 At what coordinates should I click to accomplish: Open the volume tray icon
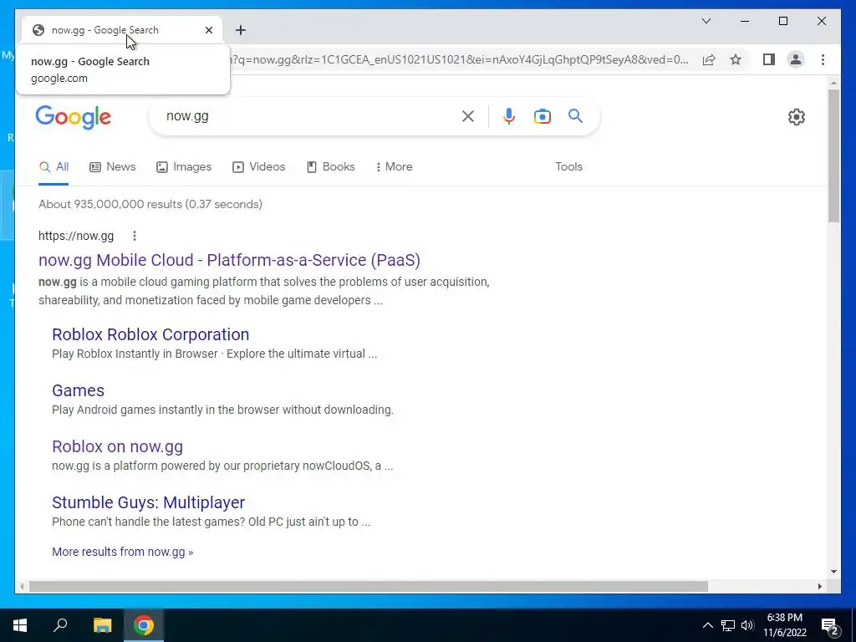click(747, 625)
